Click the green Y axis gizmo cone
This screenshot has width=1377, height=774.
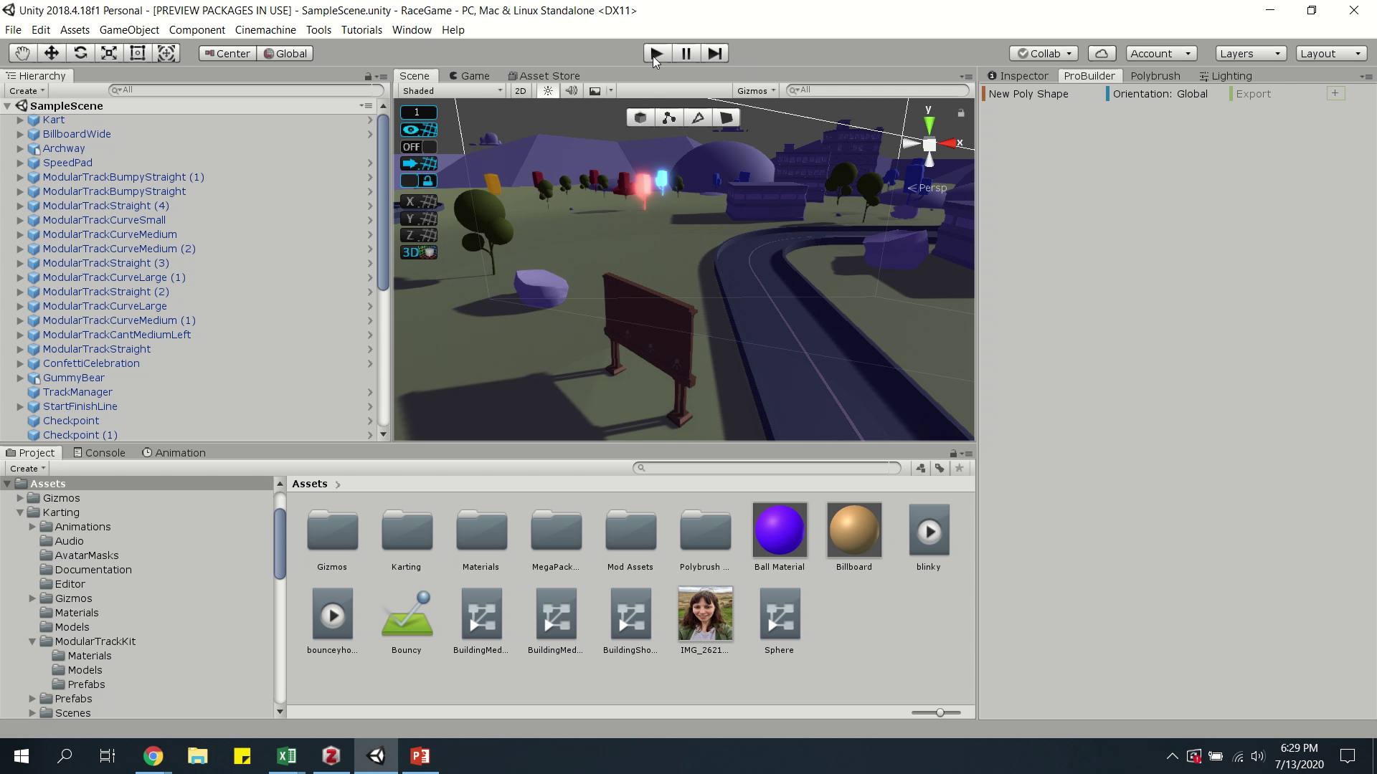[x=929, y=125]
